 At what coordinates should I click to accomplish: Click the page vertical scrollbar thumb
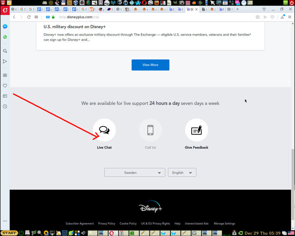point(293,184)
